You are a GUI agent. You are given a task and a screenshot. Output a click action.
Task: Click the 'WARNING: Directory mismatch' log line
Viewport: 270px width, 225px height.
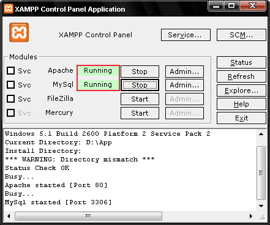click(80, 160)
